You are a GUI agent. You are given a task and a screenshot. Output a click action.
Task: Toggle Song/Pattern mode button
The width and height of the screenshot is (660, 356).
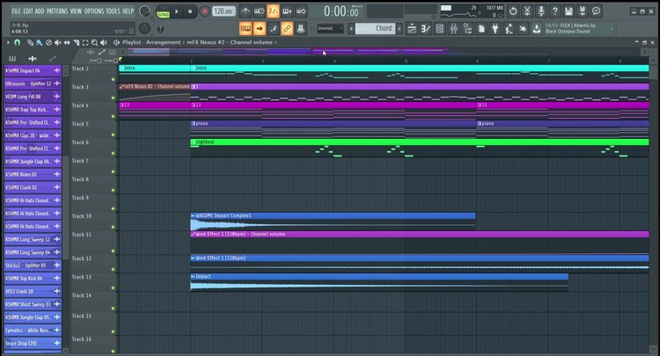point(164,12)
